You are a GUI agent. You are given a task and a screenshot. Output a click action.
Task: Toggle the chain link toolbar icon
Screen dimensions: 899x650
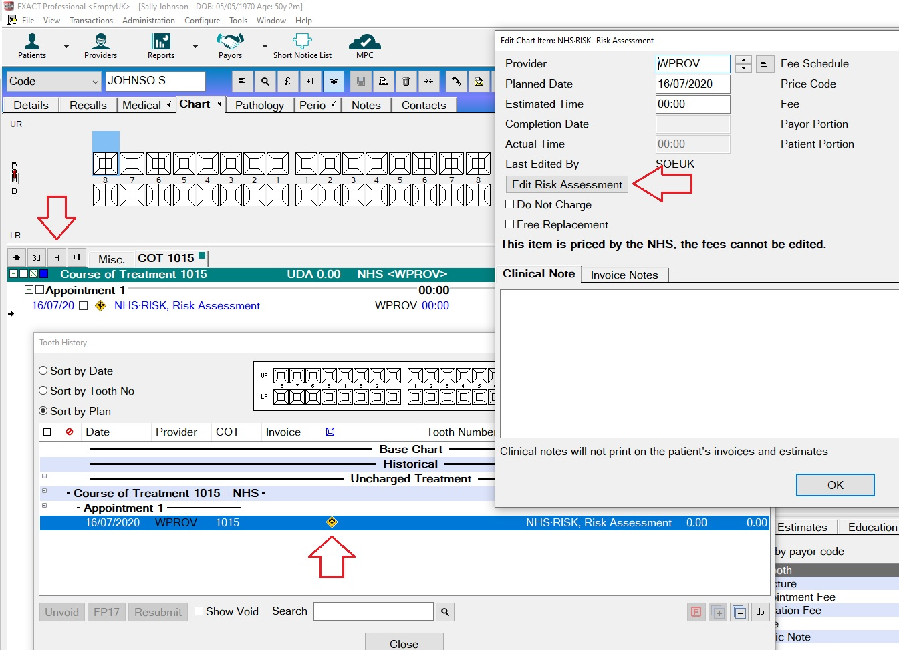334,82
